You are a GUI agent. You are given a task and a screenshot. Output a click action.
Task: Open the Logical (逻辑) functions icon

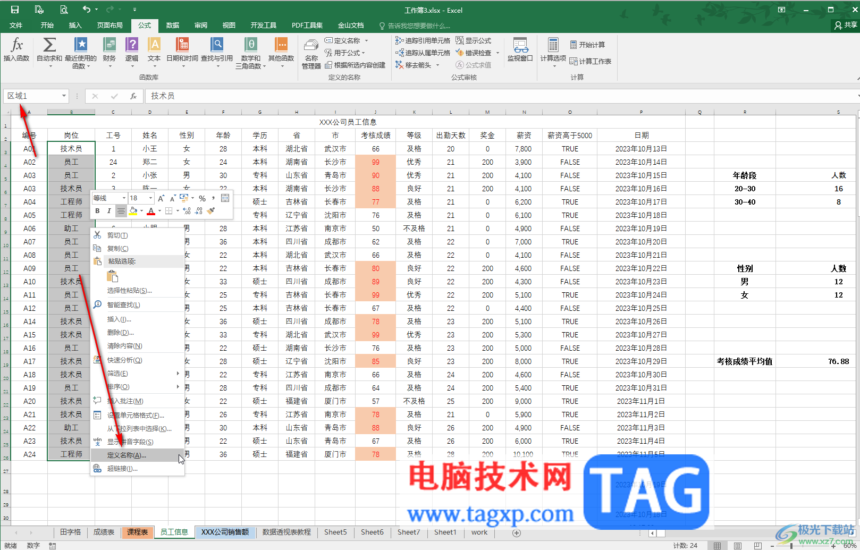pos(132,45)
